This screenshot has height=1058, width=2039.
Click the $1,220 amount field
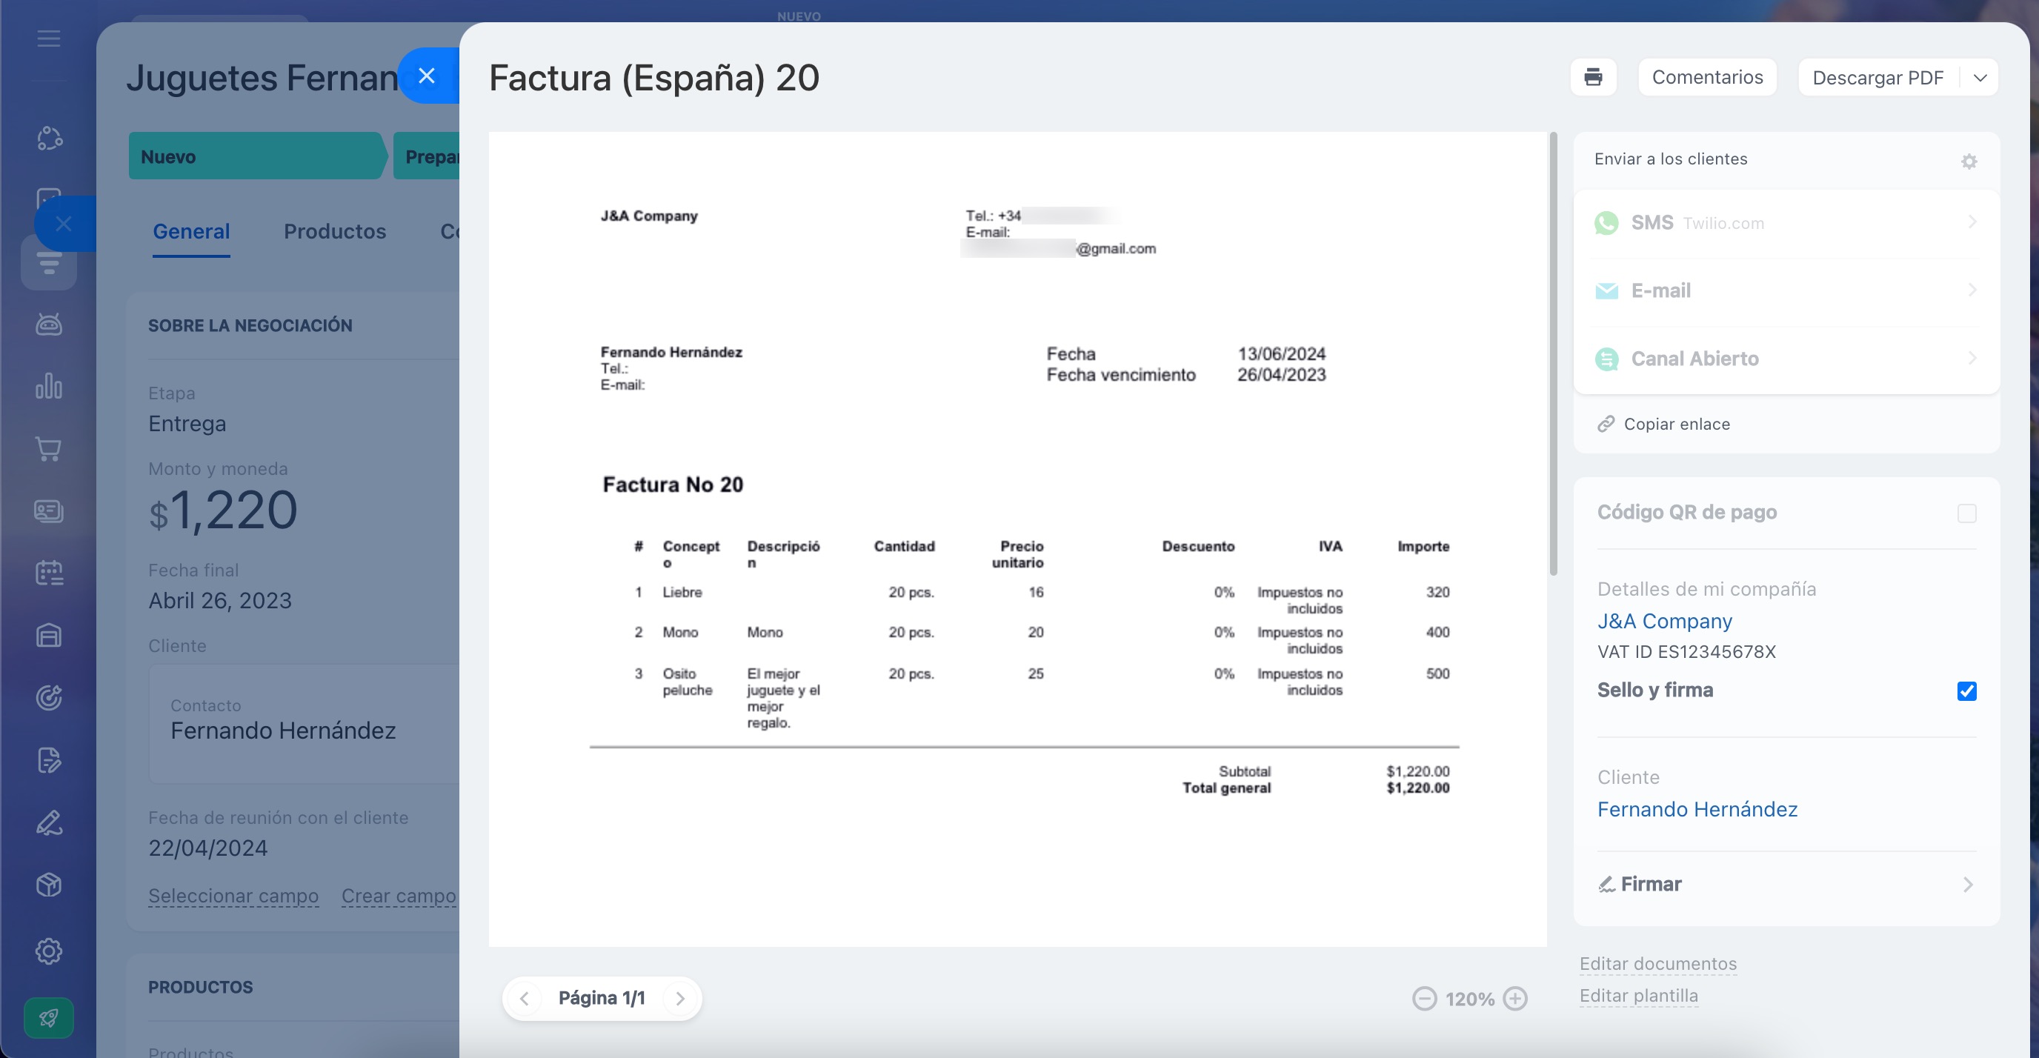pyautogui.click(x=223, y=510)
